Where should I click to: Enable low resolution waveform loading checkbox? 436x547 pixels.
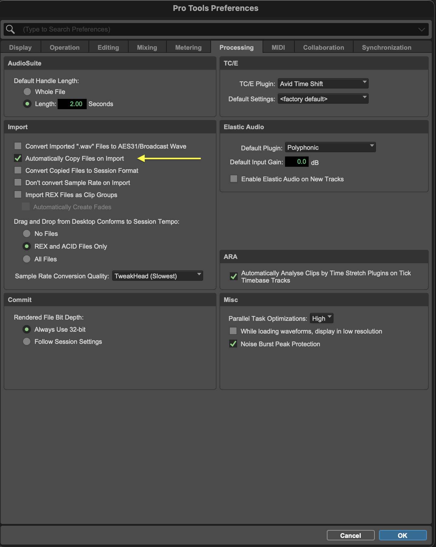(233, 331)
